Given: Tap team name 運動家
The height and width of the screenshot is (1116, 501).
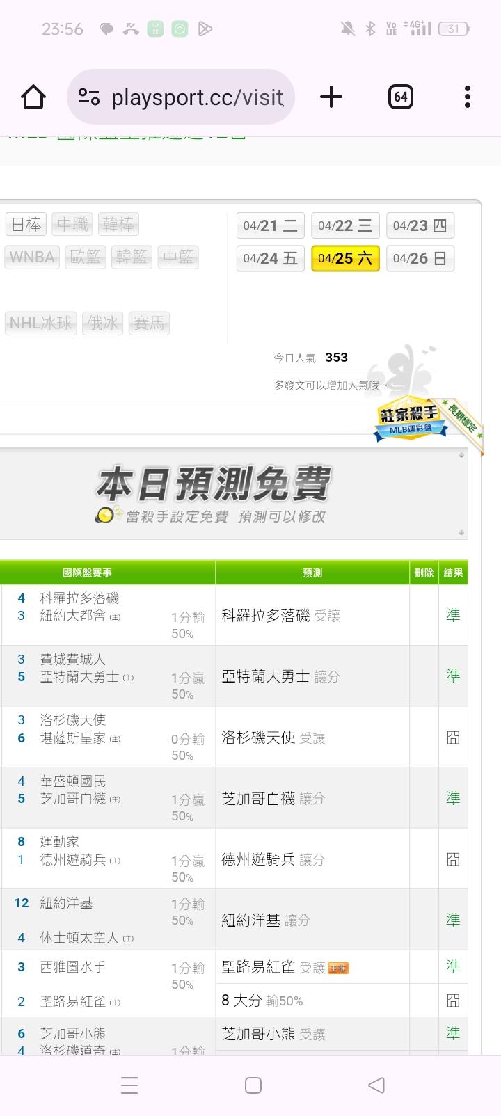Looking at the screenshot, I should [59, 842].
